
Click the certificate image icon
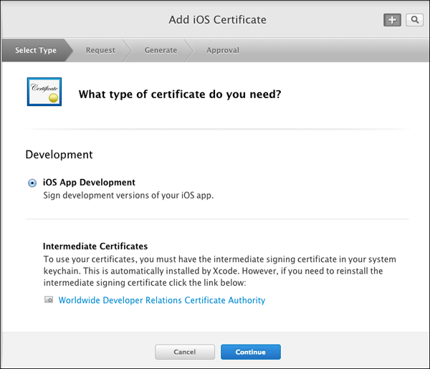[x=44, y=92]
